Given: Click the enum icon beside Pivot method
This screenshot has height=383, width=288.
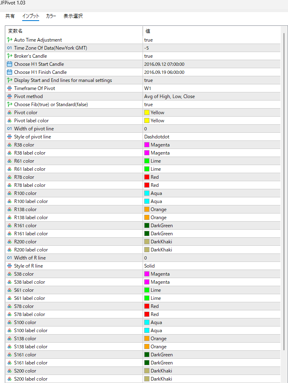Looking at the screenshot, I should coord(10,96).
